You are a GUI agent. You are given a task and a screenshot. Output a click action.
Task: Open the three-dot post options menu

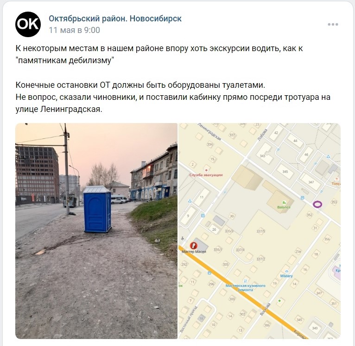click(333, 25)
